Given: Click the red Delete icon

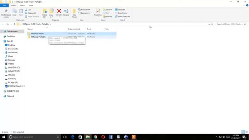Looking at the screenshot, I should pos(59,11).
